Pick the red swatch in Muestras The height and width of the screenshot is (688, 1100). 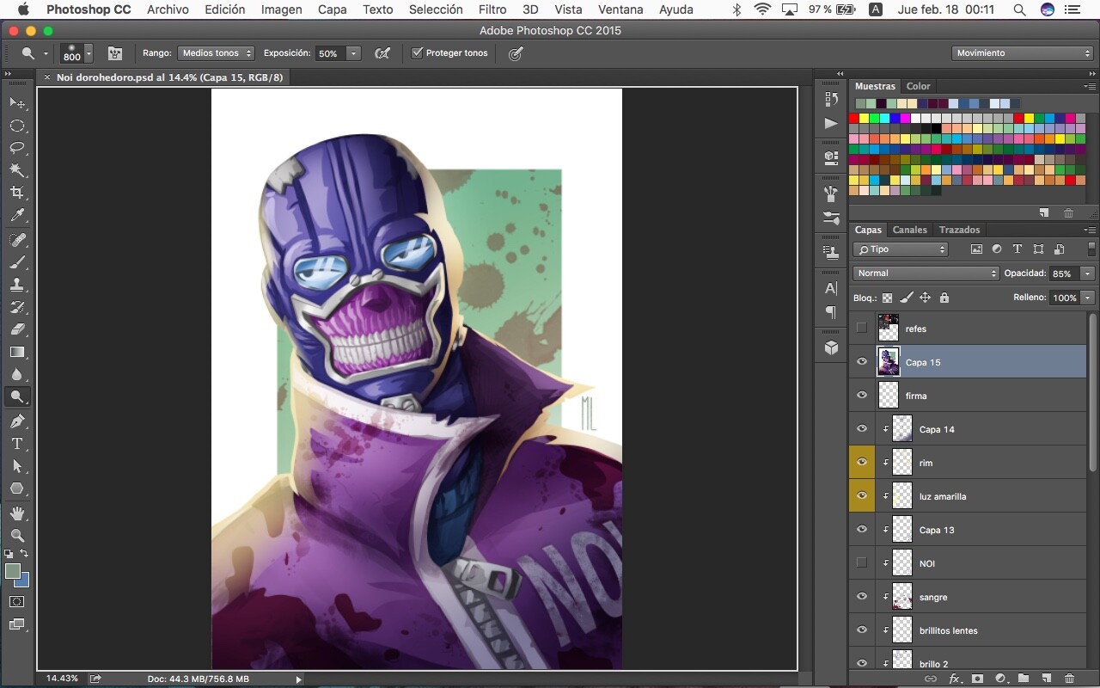pyautogui.click(x=854, y=118)
